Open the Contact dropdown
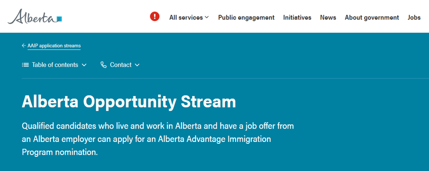The height and width of the screenshot is (171, 429). [120, 65]
